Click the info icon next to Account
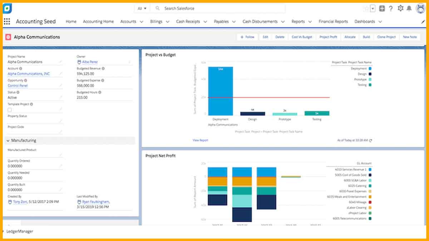The height and width of the screenshot is (241, 429). tap(20, 69)
